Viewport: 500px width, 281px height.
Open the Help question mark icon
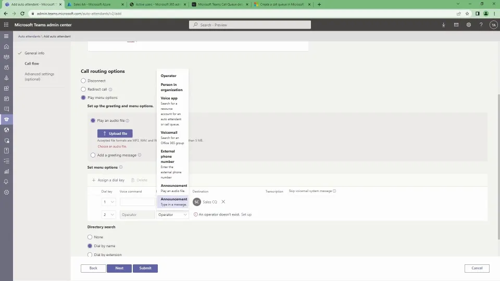(x=481, y=25)
